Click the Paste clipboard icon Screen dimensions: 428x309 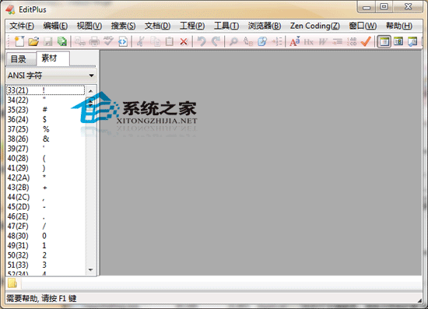click(x=170, y=41)
